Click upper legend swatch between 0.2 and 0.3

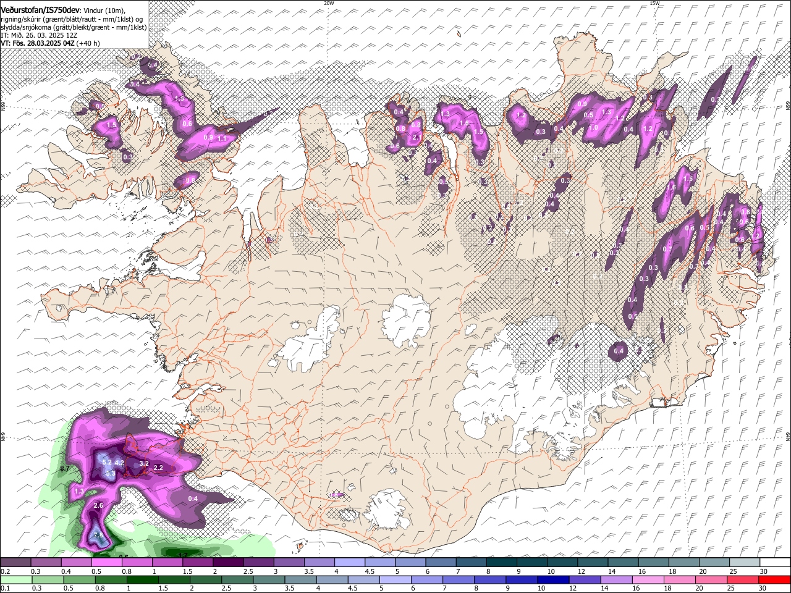tap(15, 563)
